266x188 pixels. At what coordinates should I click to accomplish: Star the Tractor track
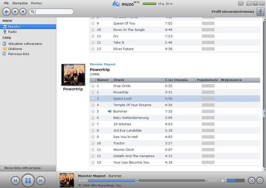tap(93, 143)
